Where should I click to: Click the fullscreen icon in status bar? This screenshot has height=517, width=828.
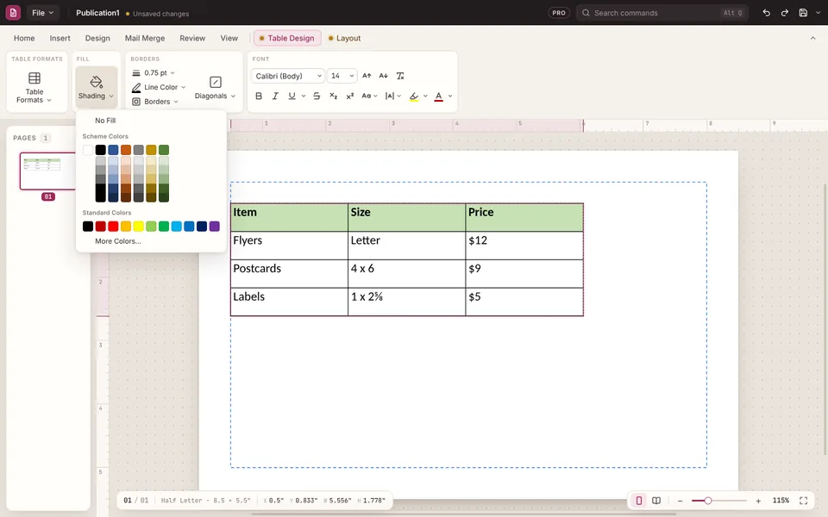click(x=803, y=501)
